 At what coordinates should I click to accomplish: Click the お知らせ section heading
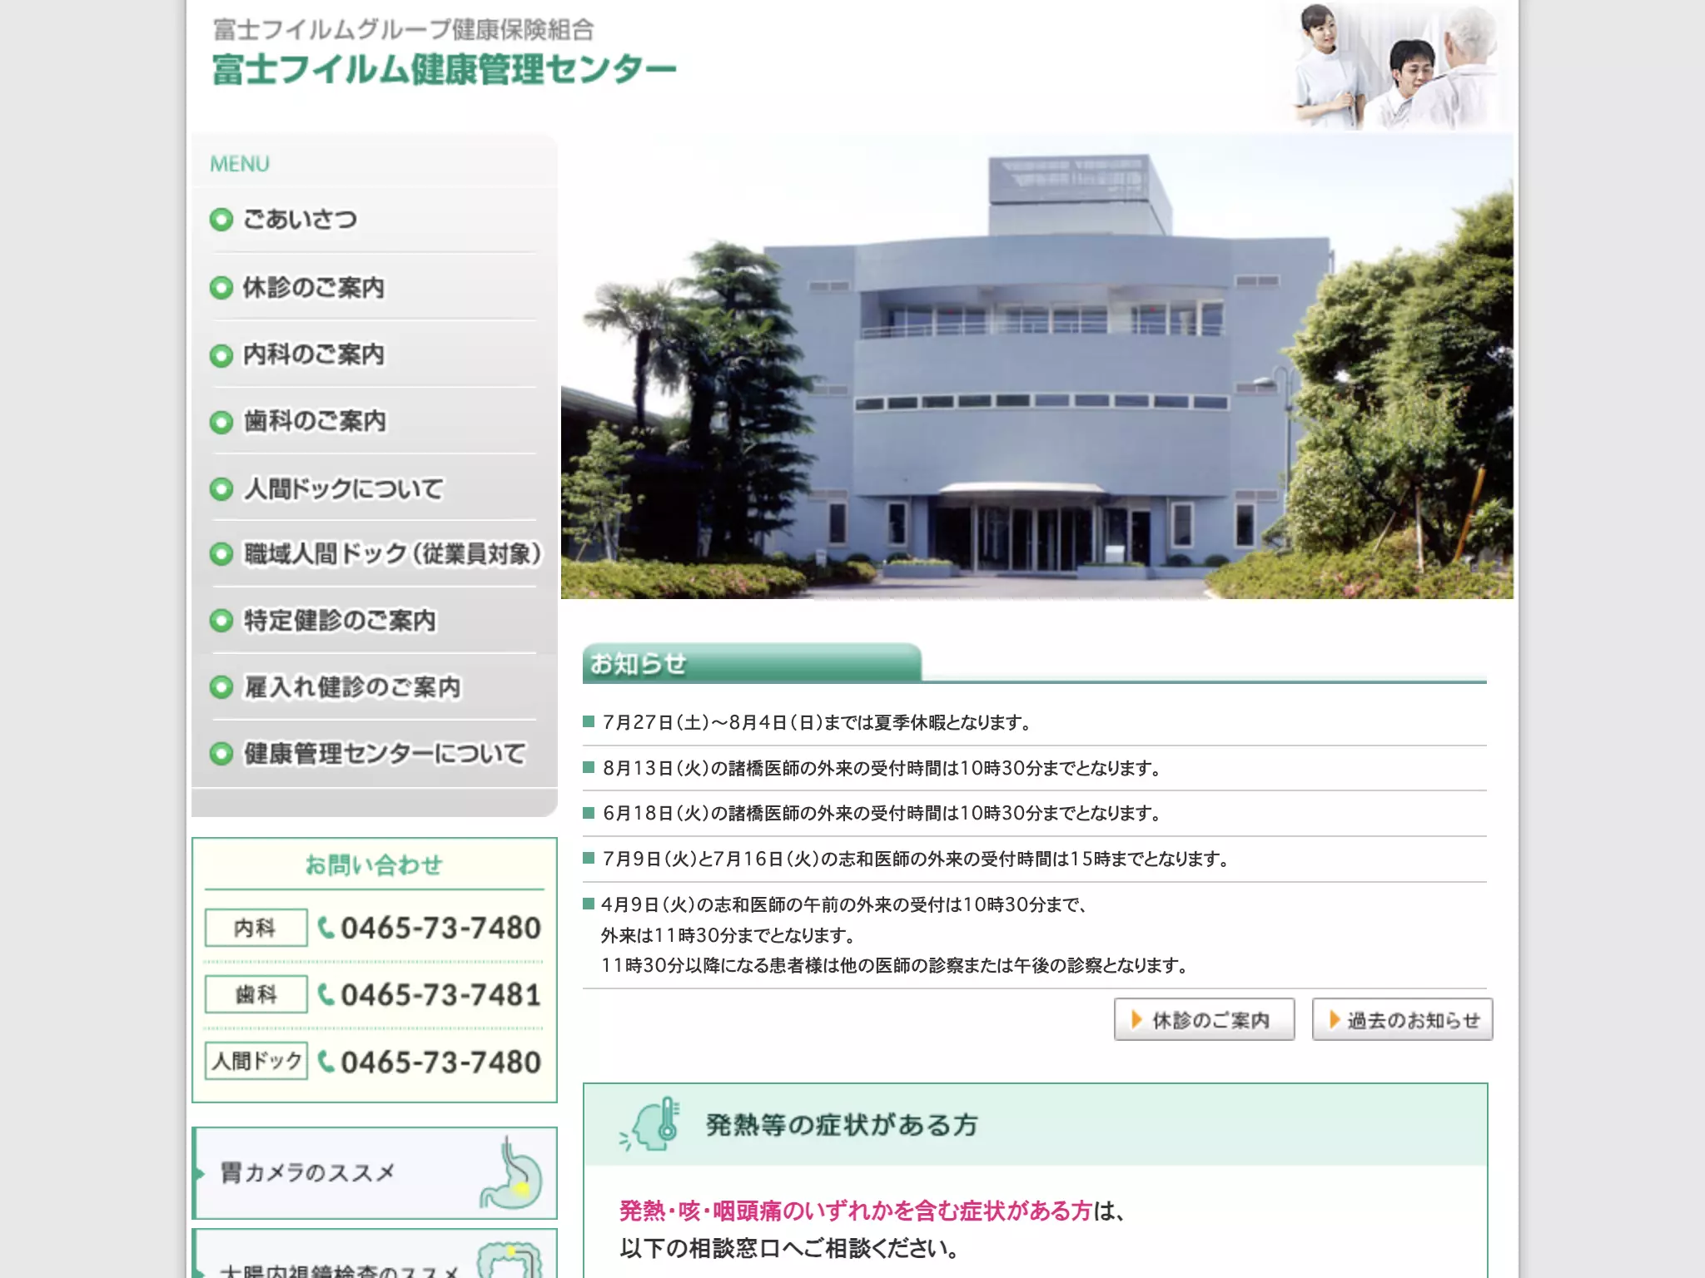click(x=639, y=664)
